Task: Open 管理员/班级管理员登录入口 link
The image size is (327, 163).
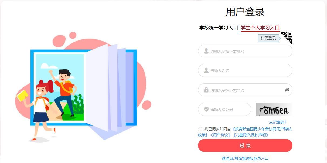Action: pos(245,158)
